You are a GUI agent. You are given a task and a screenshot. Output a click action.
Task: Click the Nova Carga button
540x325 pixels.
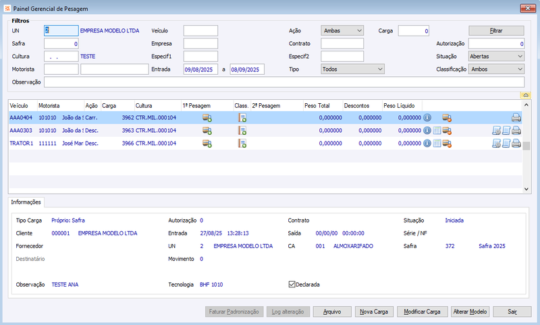click(374, 312)
